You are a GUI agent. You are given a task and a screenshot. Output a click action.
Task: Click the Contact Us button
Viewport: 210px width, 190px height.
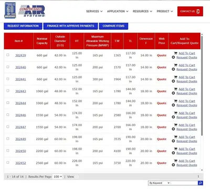pos(190,12)
